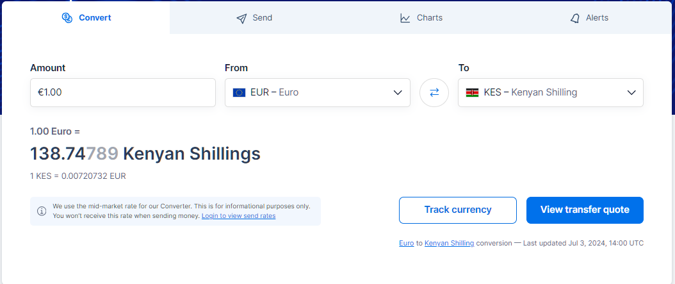Click the Convert coins icon
Image resolution: width=675 pixels, height=284 pixels.
click(x=67, y=18)
